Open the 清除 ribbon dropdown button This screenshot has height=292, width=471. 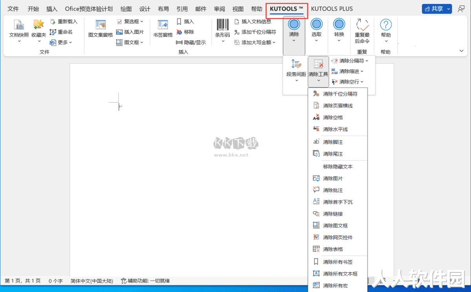pos(294,36)
